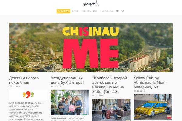Click the accountants group photo
This screenshot has width=182, height=121.
[x=70, y=102]
